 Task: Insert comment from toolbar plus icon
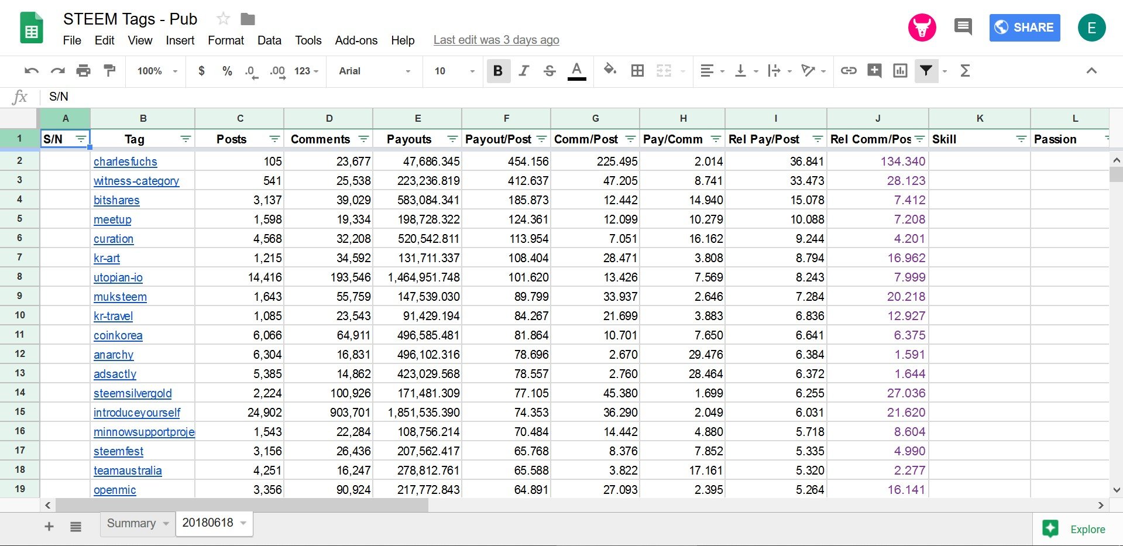pos(874,71)
